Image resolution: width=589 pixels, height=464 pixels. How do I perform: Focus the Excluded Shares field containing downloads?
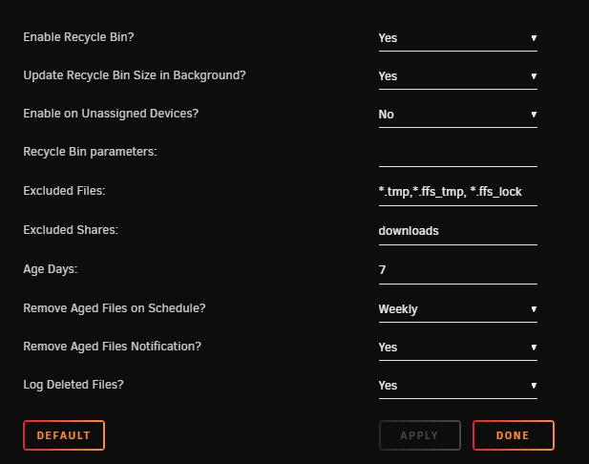coord(458,232)
